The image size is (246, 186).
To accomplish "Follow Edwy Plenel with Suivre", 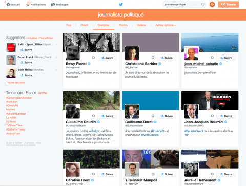I will click(107, 58).
